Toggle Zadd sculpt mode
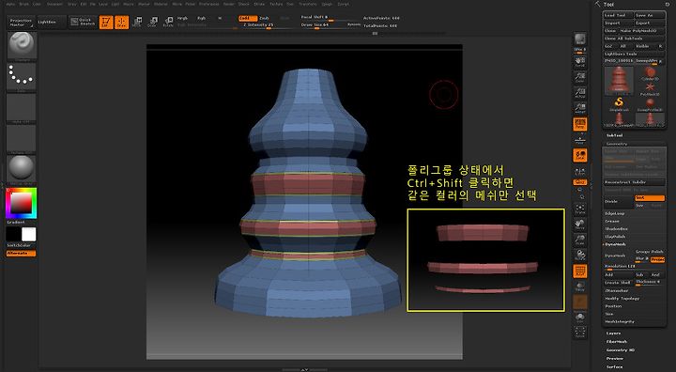The height and width of the screenshot is (372, 676). [248, 18]
